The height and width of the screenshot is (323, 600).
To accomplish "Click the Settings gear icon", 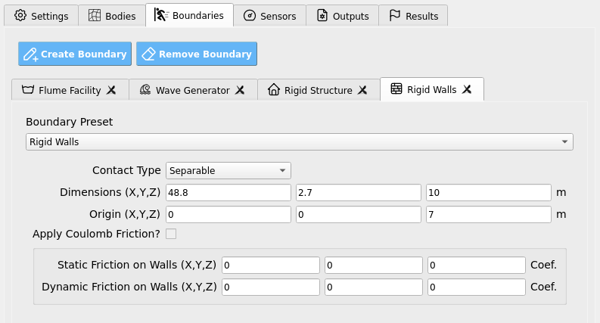I will click(20, 16).
